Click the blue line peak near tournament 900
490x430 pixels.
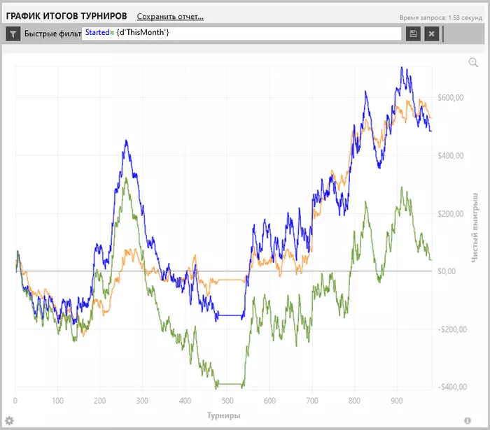[402, 68]
